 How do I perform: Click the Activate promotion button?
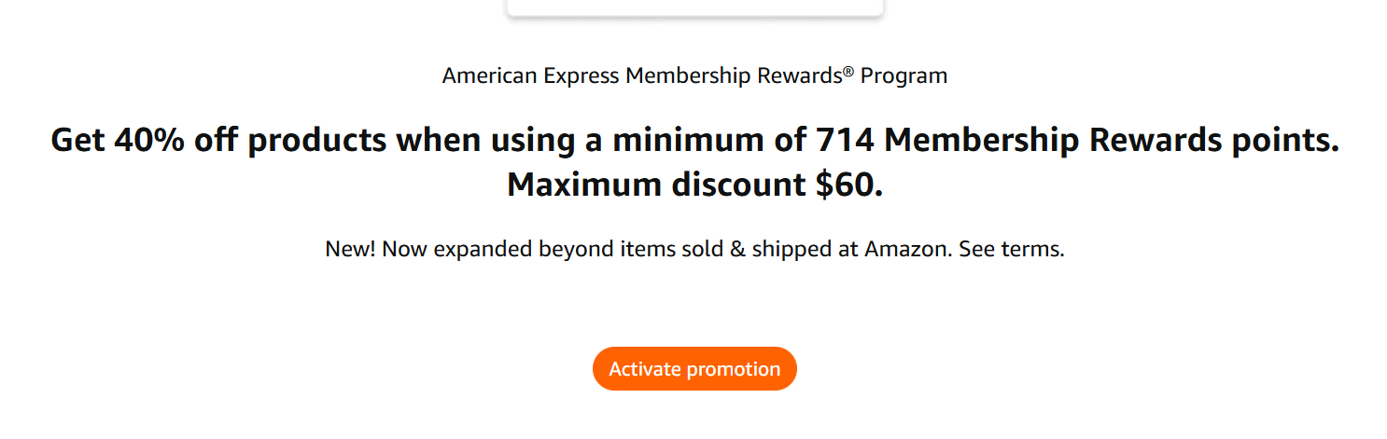694,369
